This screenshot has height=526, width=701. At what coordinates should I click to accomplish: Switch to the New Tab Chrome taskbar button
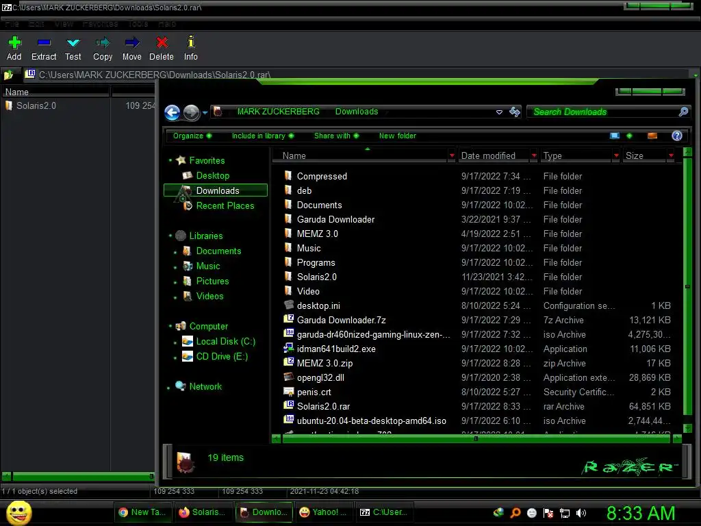pos(144,512)
